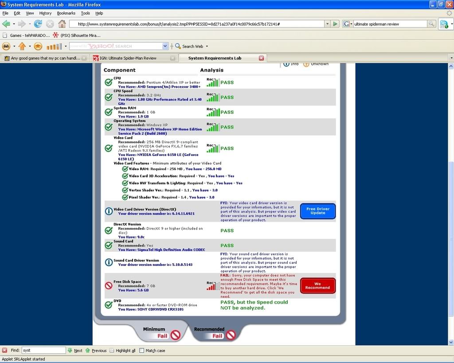Image resolution: width=454 pixels, height=363 pixels.
Task: Click the Free Disk Space fail icon
Action: coord(109,286)
